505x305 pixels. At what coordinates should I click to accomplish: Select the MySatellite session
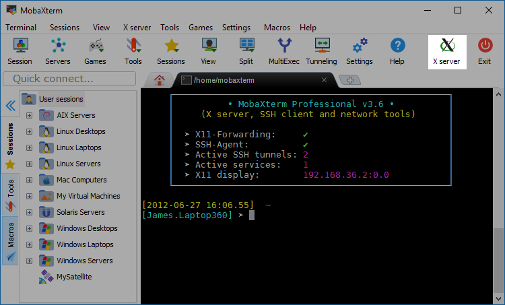tap(73, 277)
